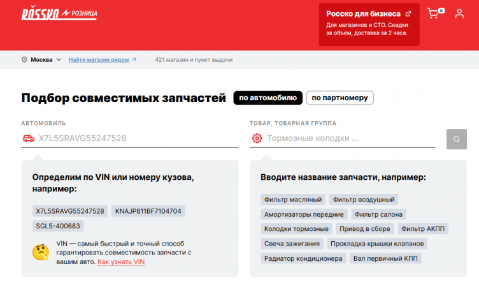
Task: Choose example VIN X7L5SRAVG55247528 chip
Action: (70, 211)
